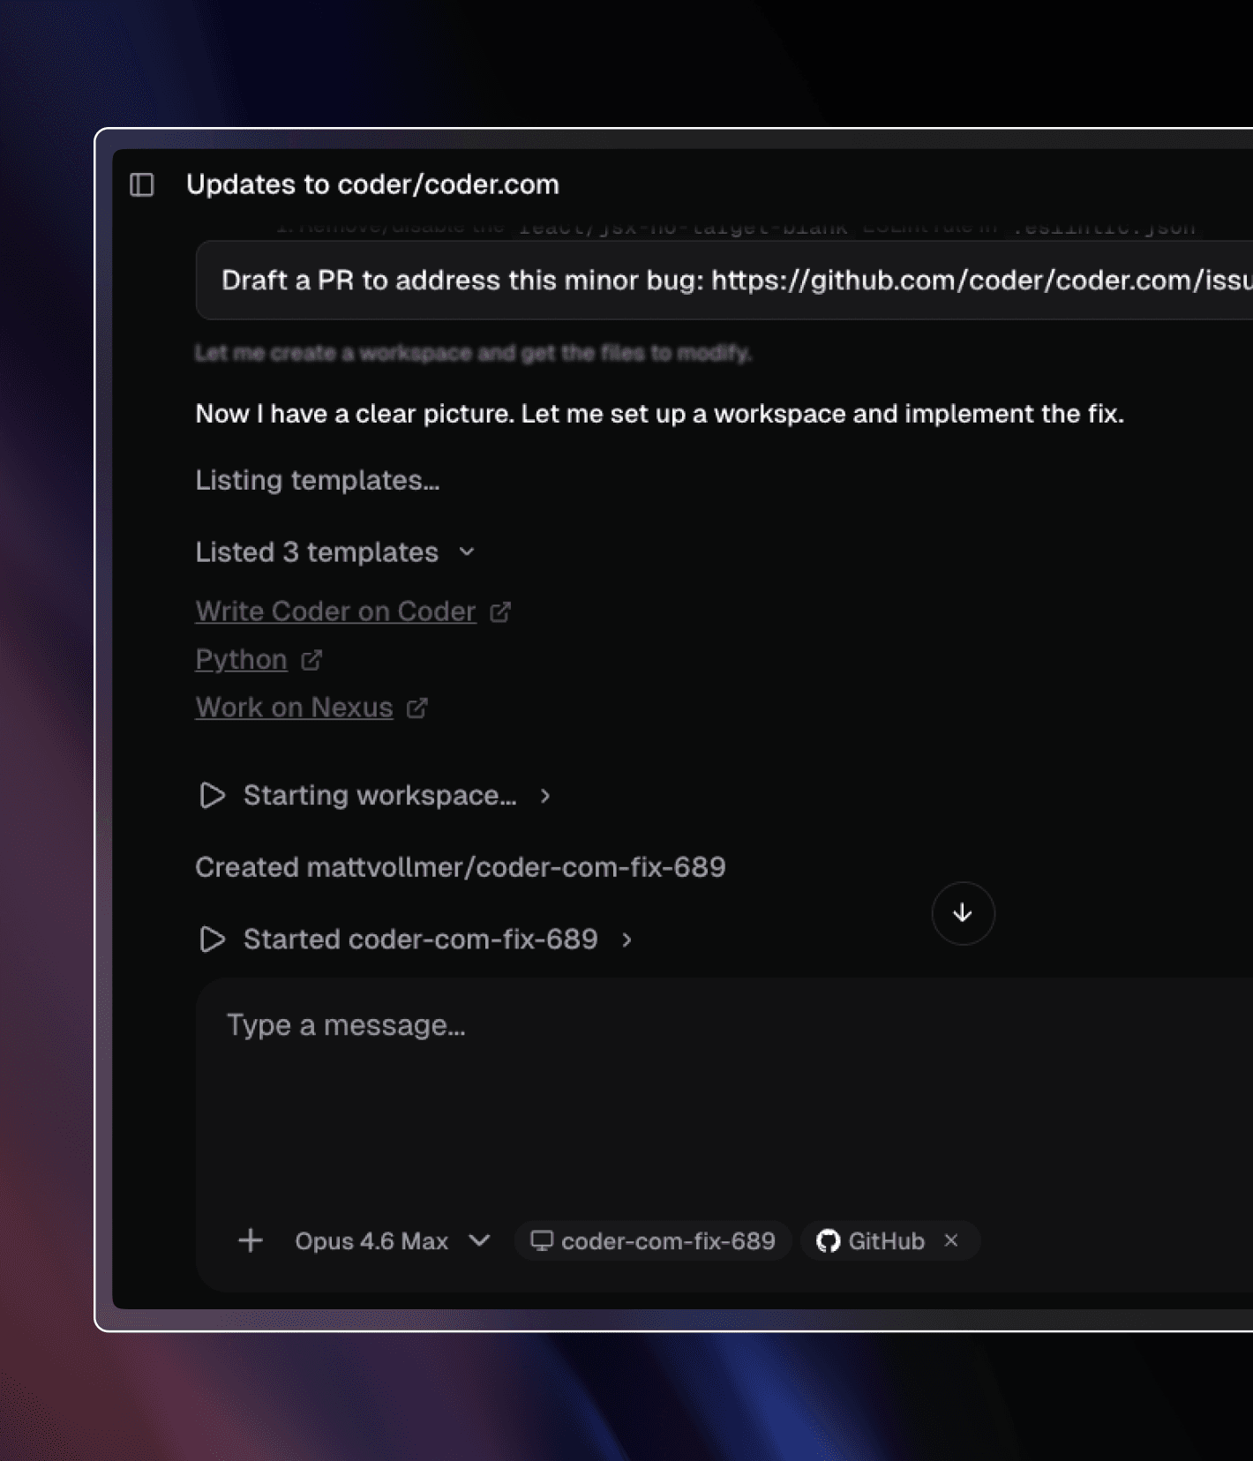Click the Starting workspace... label

[x=379, y=795]
